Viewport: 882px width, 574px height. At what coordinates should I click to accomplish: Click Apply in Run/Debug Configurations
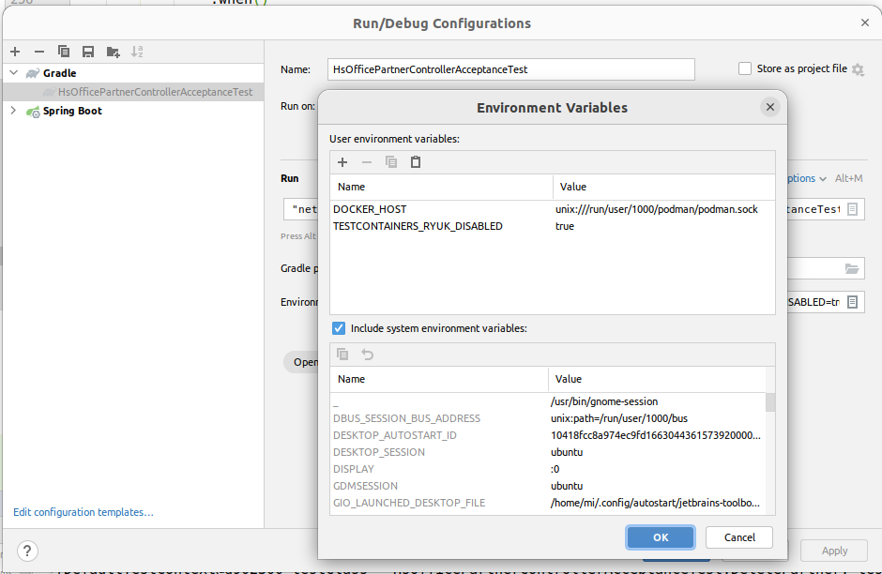(834, 551)
